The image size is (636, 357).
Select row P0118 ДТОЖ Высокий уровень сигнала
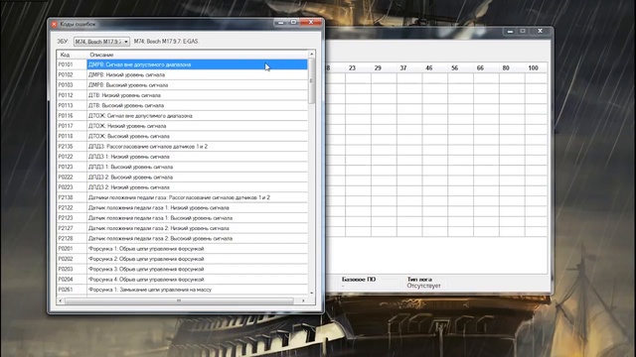[x=182, y=136]
